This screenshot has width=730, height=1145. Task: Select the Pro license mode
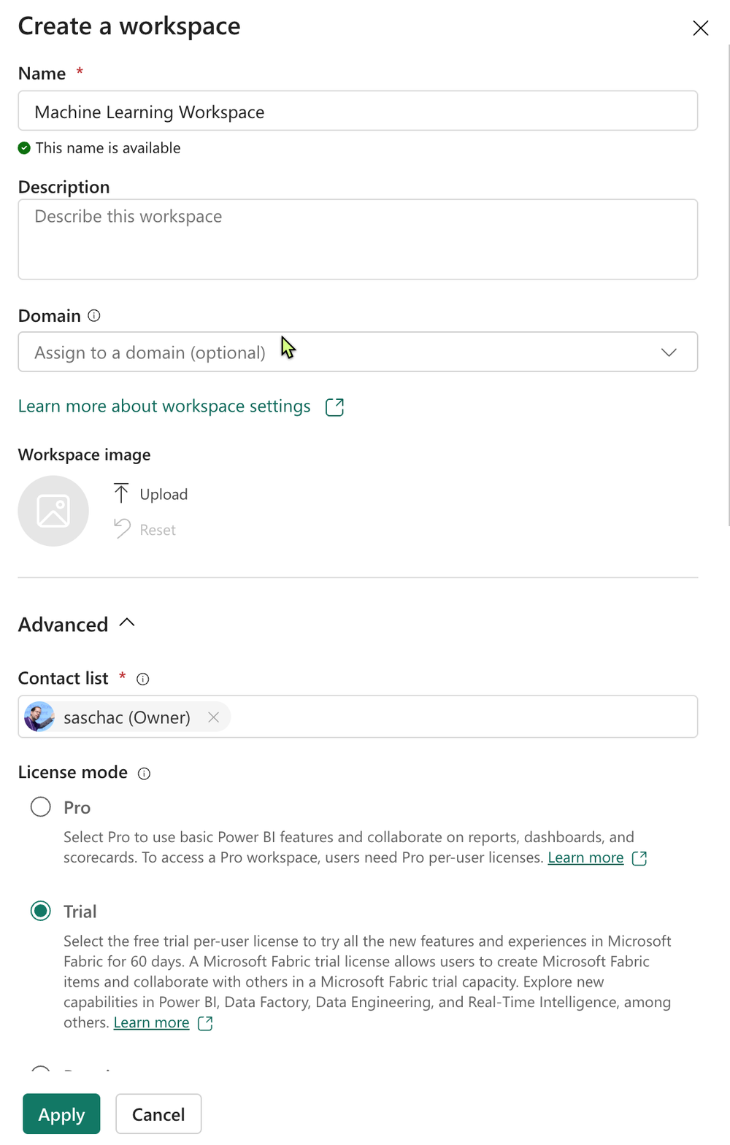pyautogui.click(x=41, y=807)
